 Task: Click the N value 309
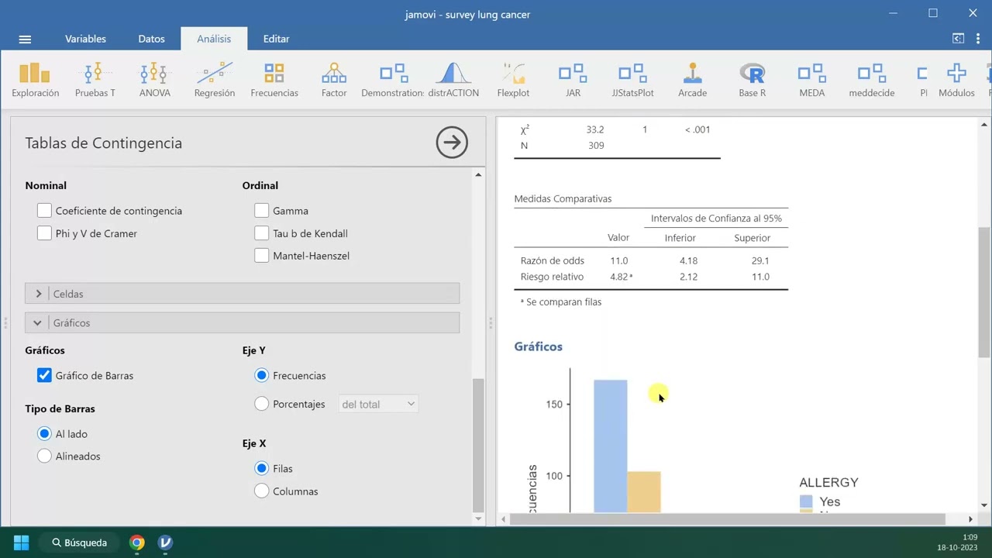(596, 145)
